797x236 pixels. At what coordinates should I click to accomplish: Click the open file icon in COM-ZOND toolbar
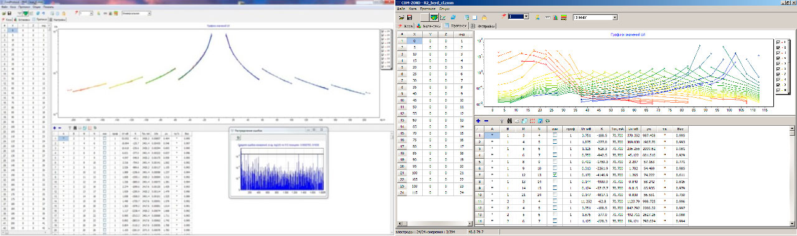click(402, 17)
